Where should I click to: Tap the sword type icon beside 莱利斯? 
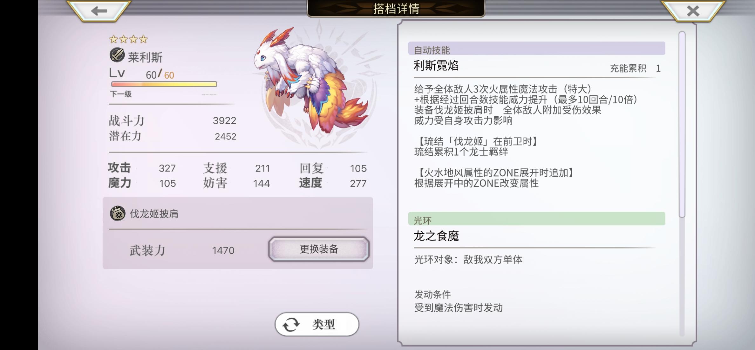[x=117, y=55]
